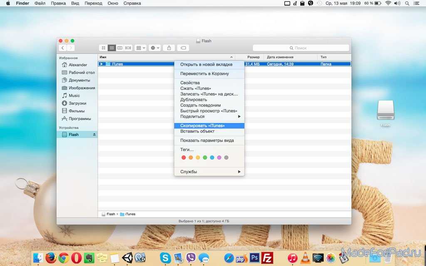Screen dimensions: 426x266
Task: Switch Finder to column view
Action: (x=120, y=48)
